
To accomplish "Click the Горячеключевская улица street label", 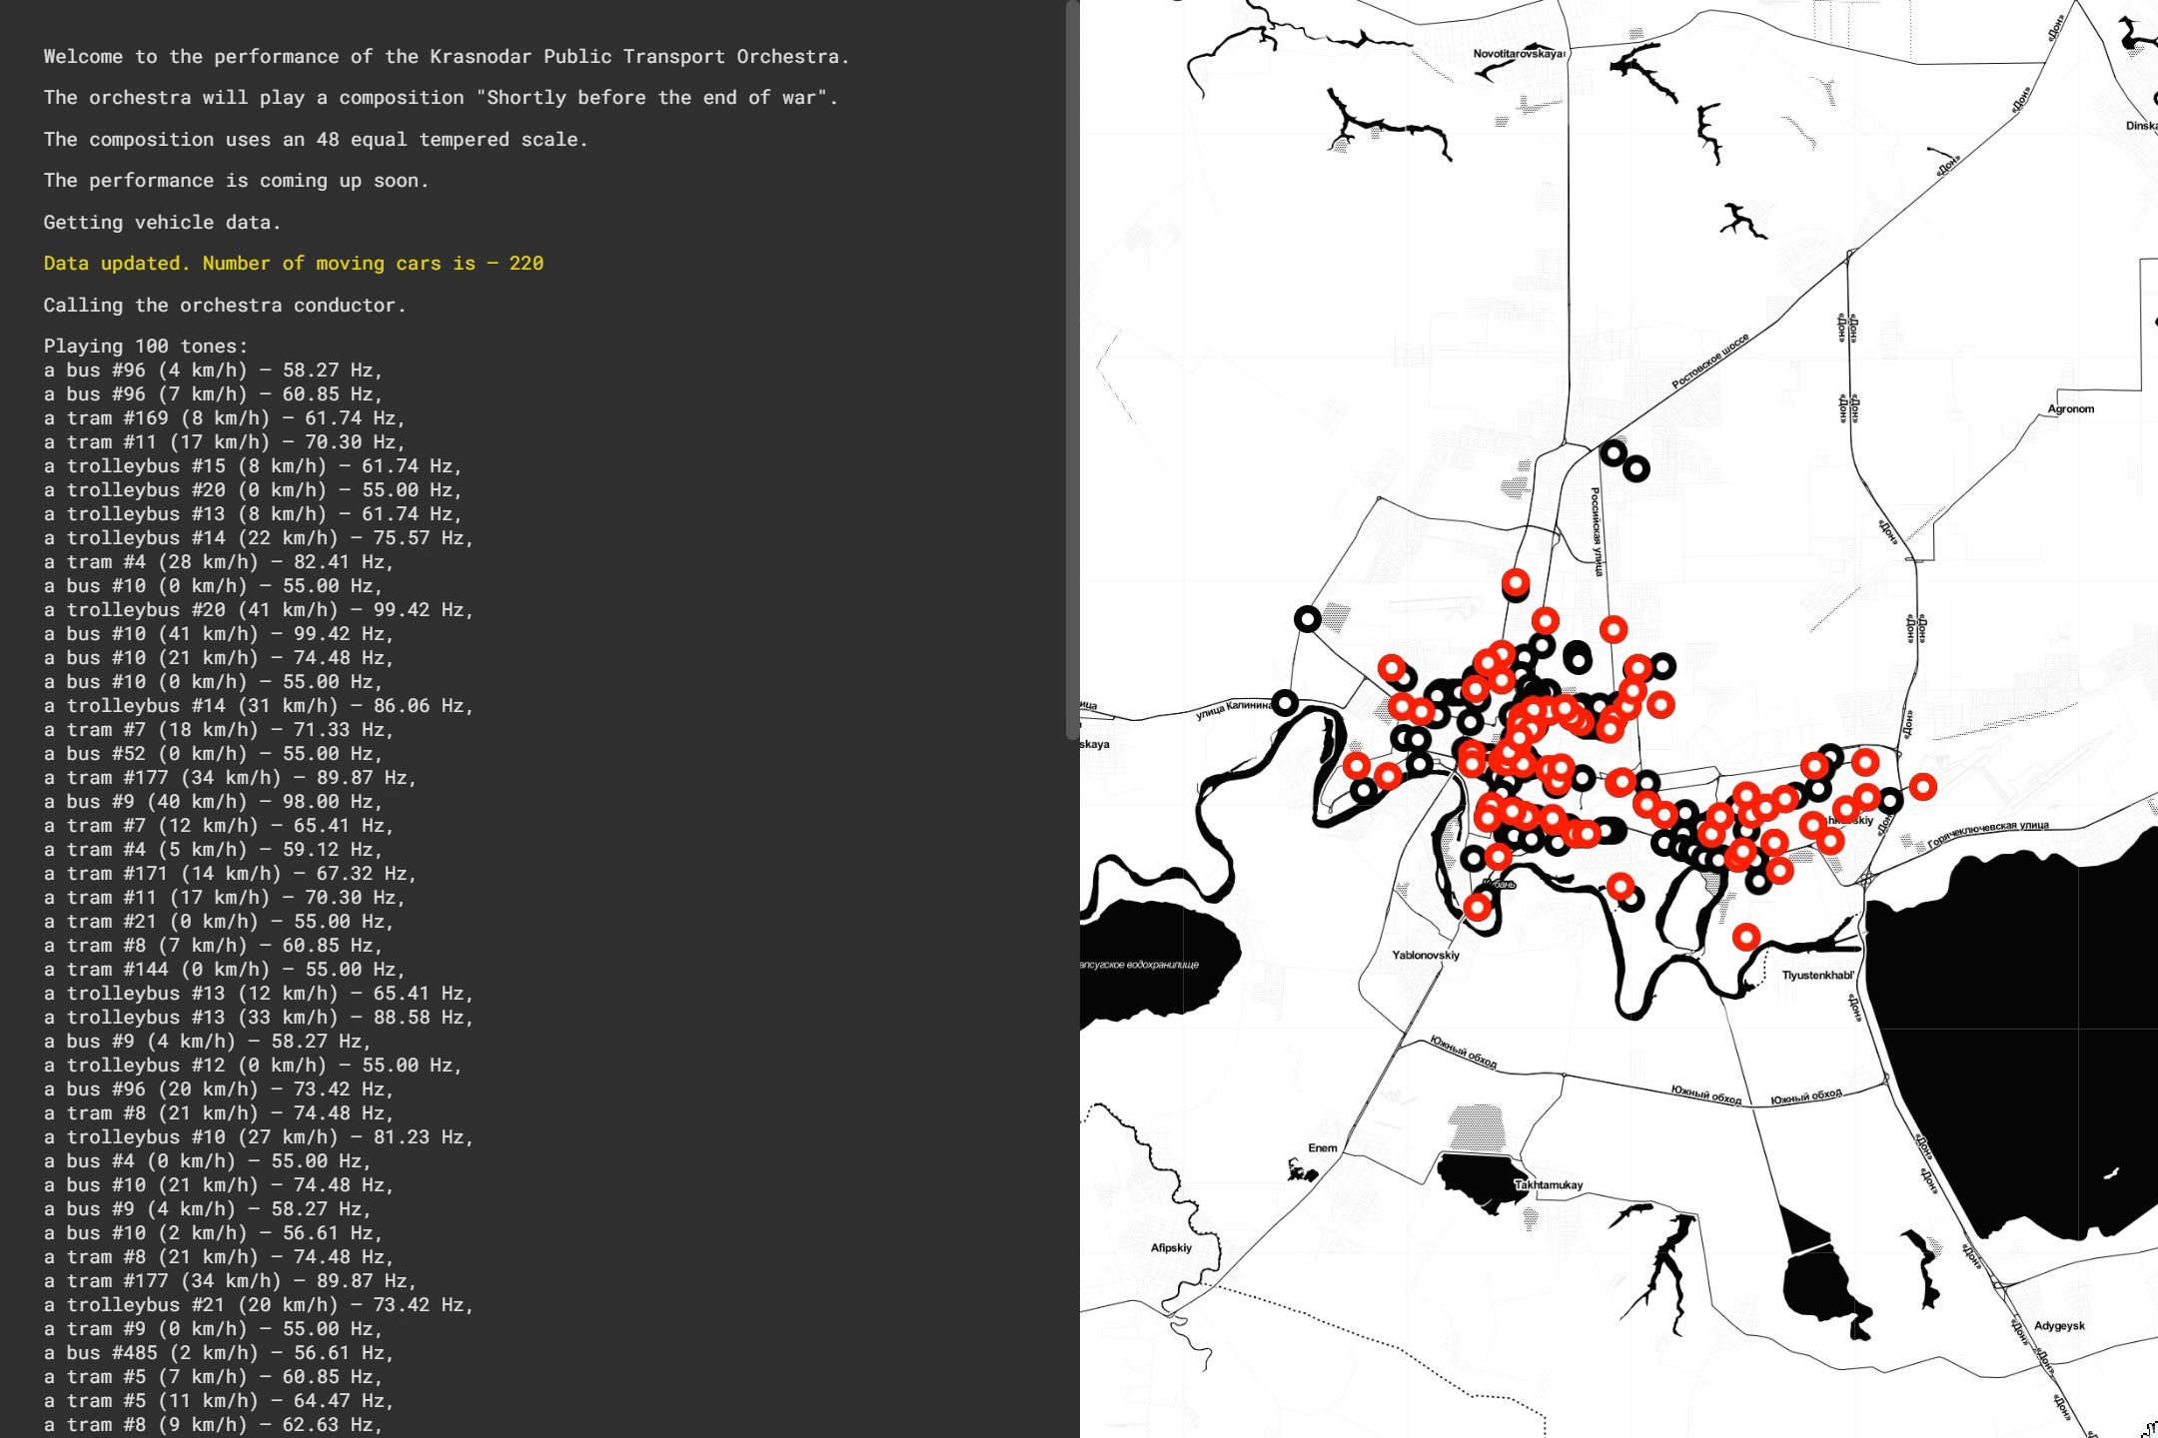I will click(1988, 833).
